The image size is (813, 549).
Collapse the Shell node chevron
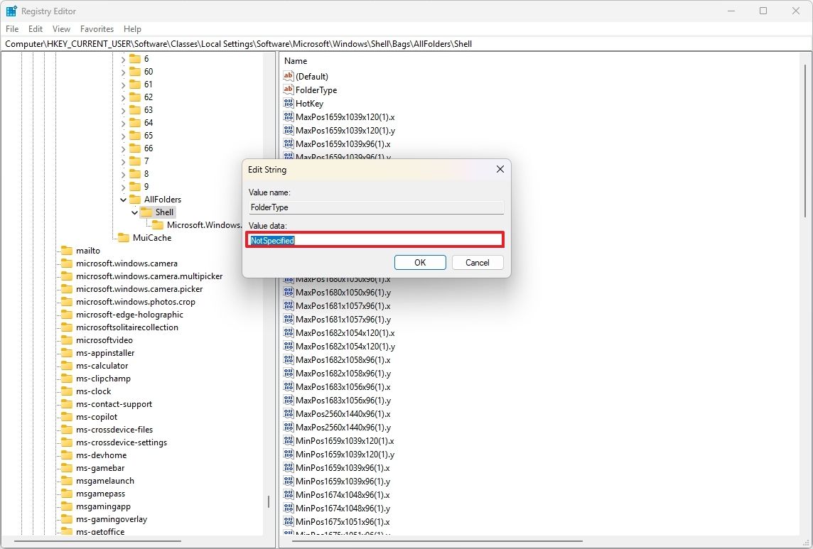point(134,212)
